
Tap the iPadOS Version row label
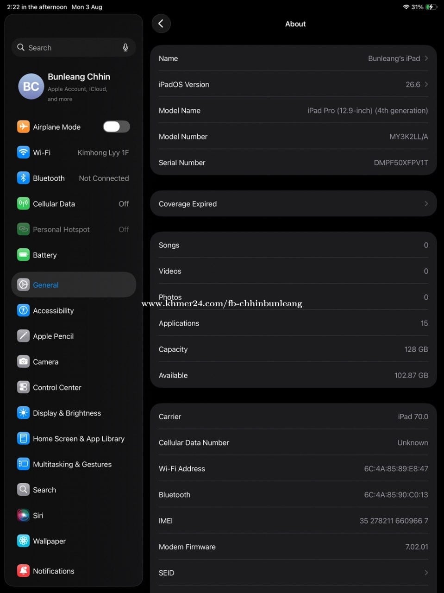[x=184, y=84]
